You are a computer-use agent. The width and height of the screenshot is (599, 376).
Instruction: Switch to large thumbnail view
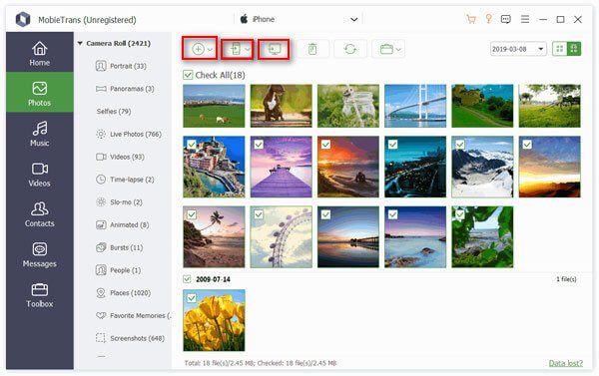[x=574, y=49]
